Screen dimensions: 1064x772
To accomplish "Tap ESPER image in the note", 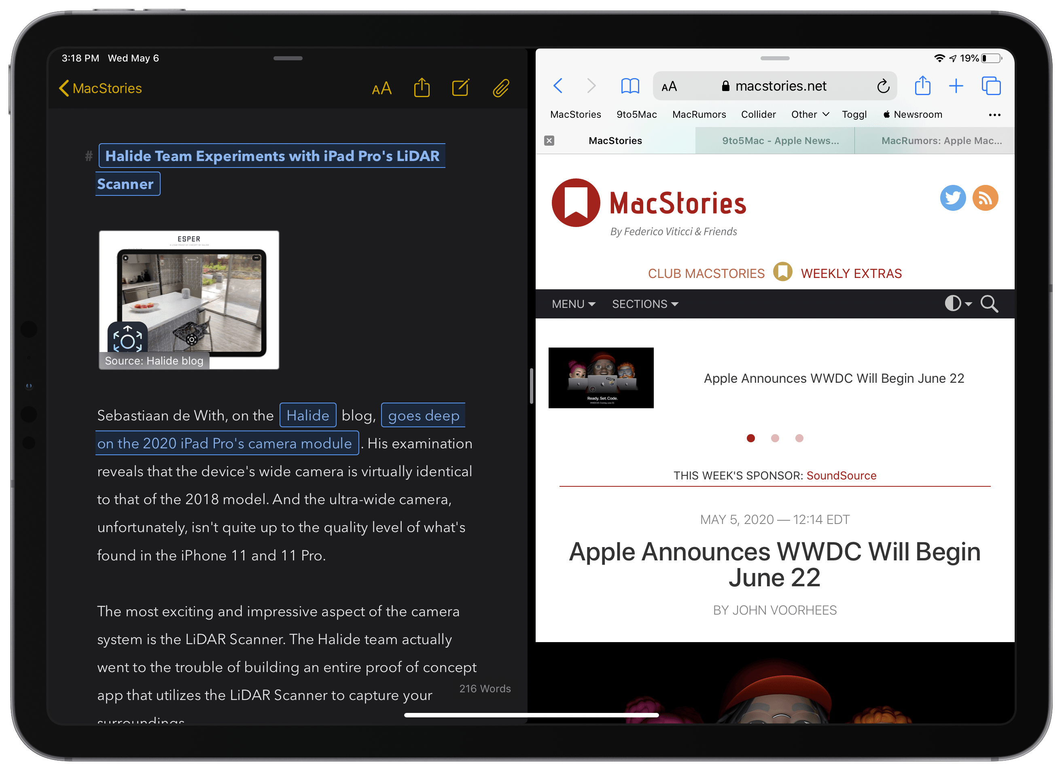I will [189, 300].
